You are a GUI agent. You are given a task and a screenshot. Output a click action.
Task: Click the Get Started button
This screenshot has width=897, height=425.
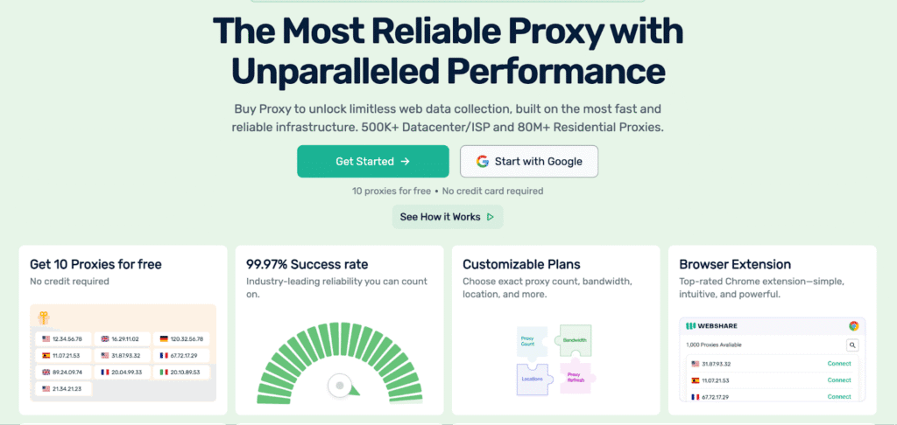372,162
